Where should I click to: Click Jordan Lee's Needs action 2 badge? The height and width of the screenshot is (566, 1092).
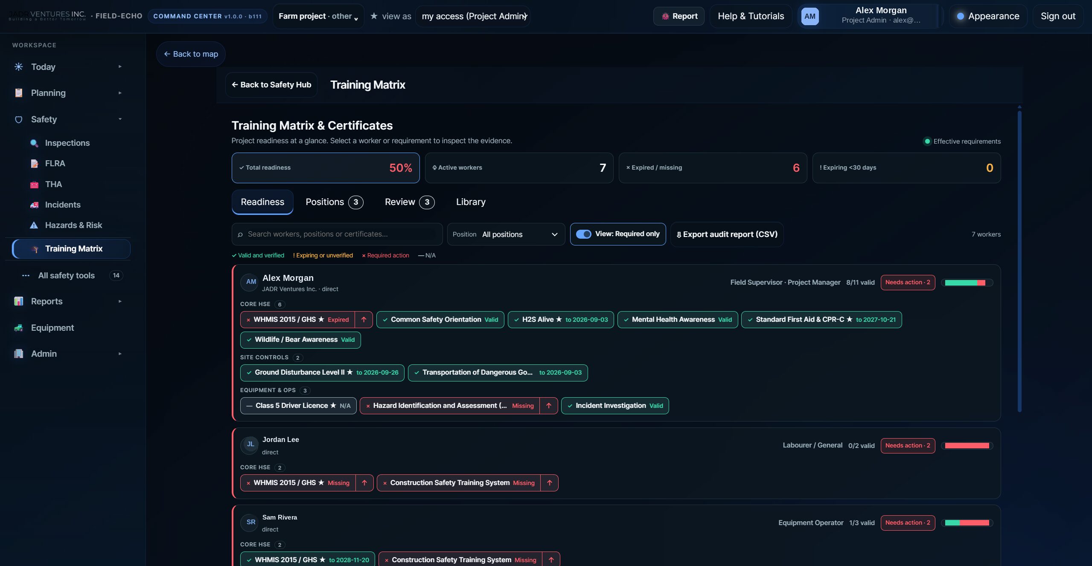tap(908, 446)
